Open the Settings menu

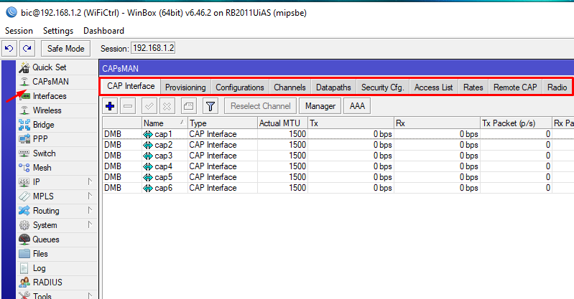pyautogui.click(x=58, y=31)
